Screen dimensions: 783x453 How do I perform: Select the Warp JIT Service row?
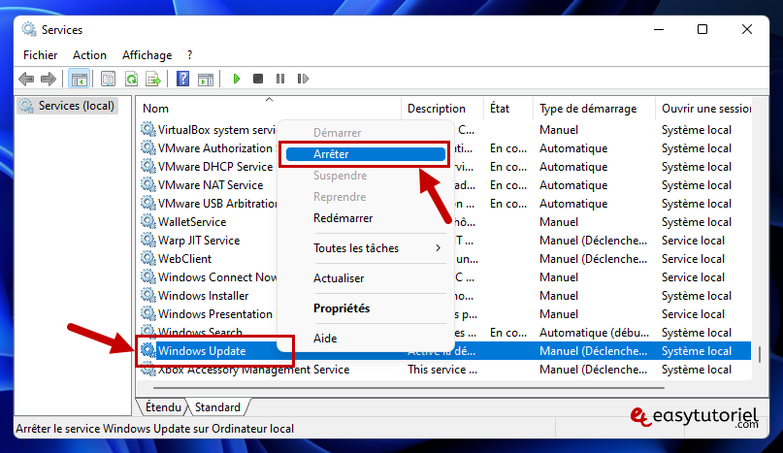(x=444, y=241)
